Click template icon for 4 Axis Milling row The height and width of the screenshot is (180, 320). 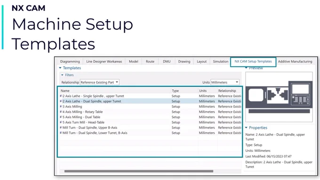click(61, 112)
